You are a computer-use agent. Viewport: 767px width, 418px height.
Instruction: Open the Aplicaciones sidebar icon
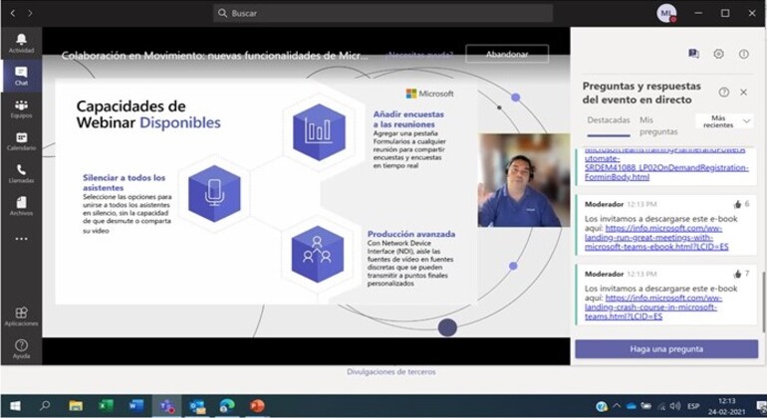pyautogui.click(x=21, y=316)
